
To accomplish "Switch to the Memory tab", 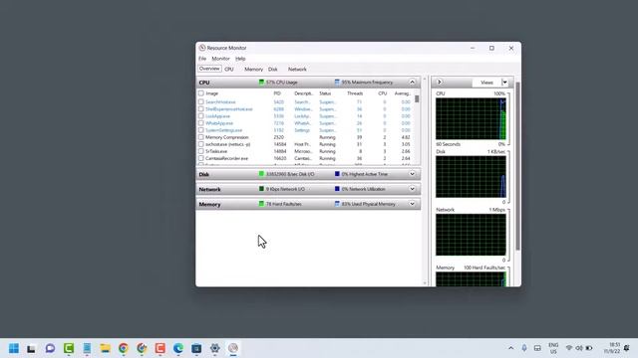I will click(x=253, y=70).
